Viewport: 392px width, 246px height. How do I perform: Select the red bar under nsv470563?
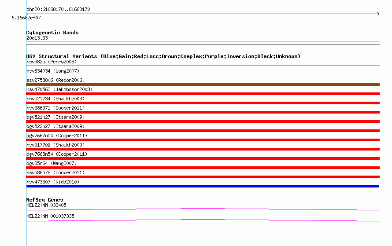coord(203,94)
